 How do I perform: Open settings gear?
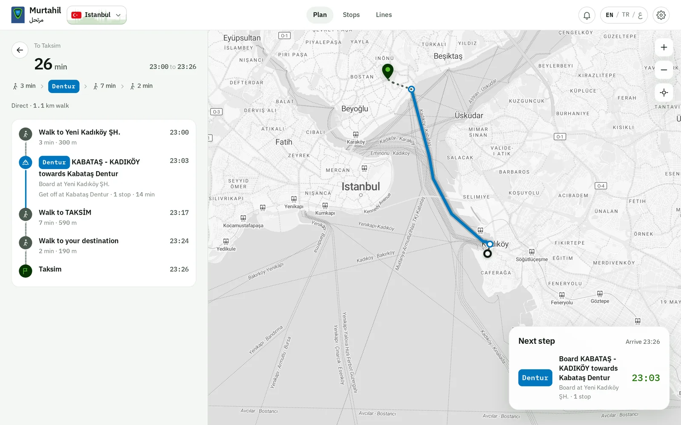(661, 15)
